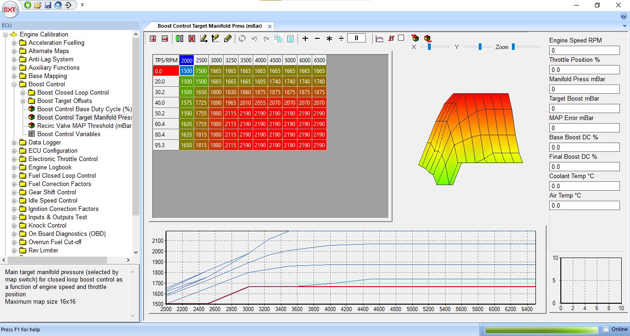This screenshot has height=336, width=630.
Task: Expand the Data Logger folder
Action: coord(14,143)
